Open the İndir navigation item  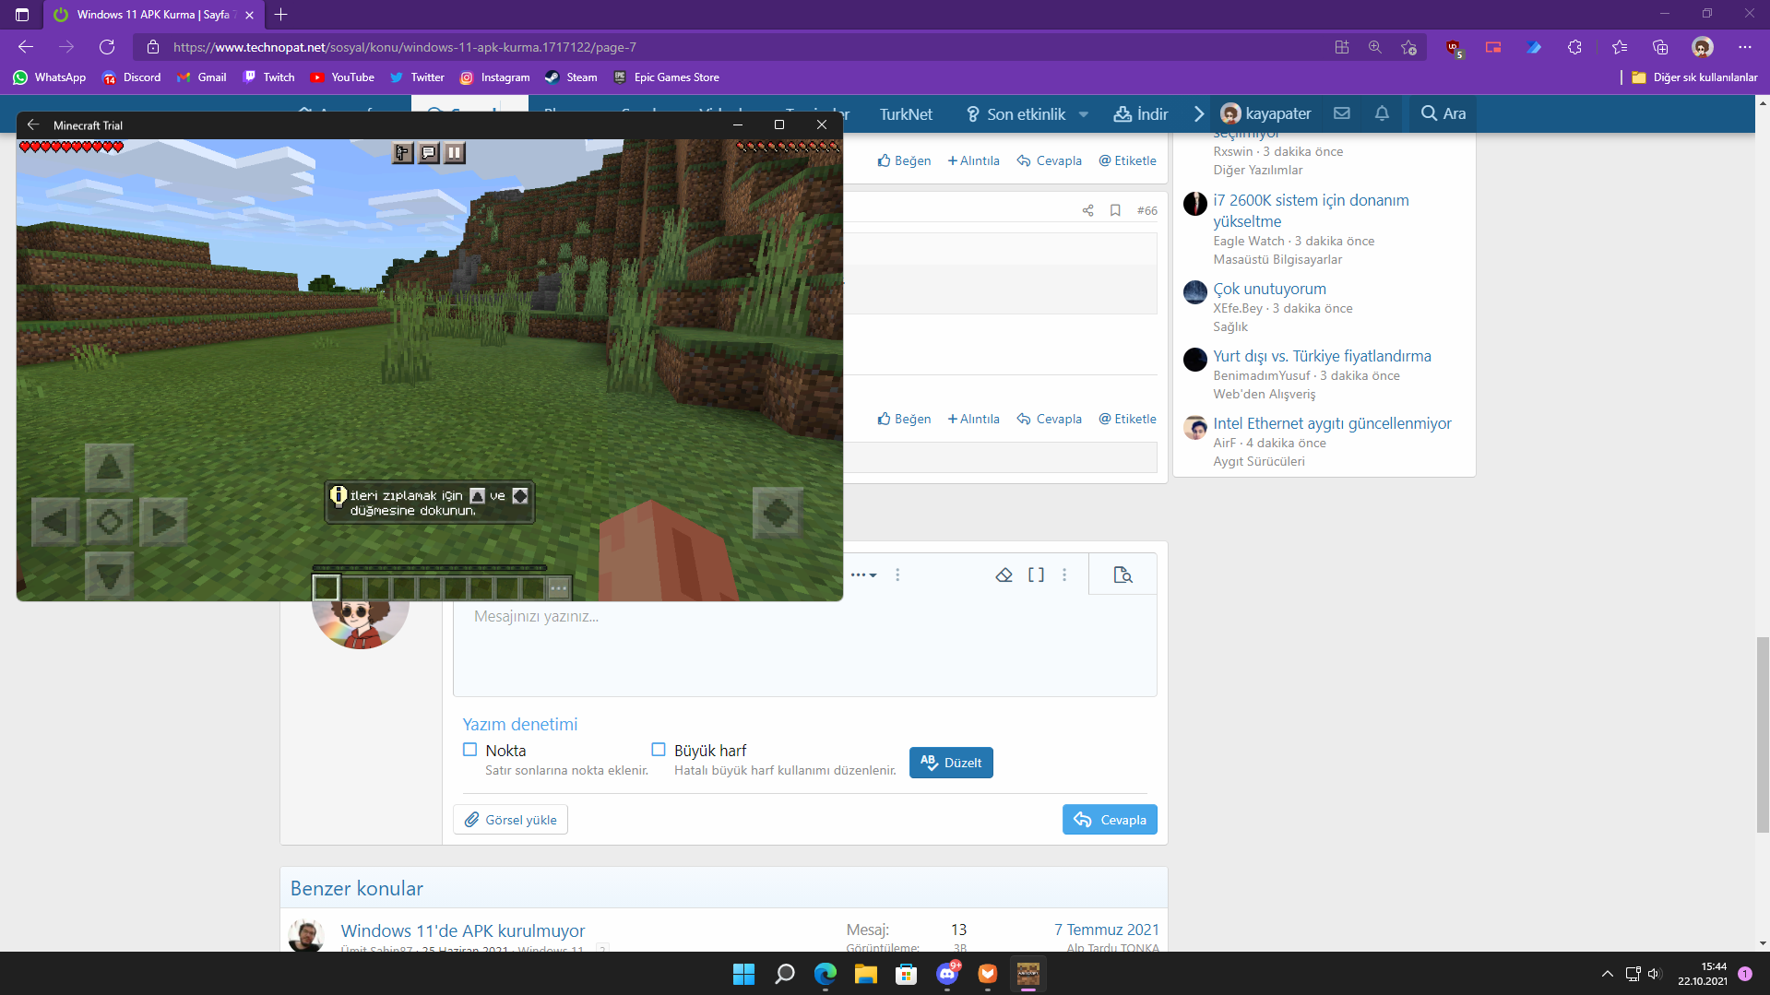click(1141, 113)
